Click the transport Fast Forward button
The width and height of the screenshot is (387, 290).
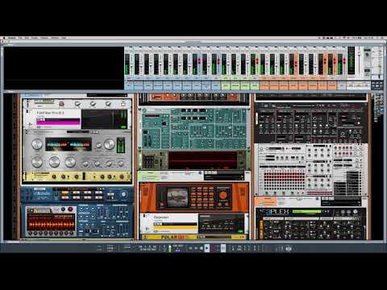pos(196,248)
